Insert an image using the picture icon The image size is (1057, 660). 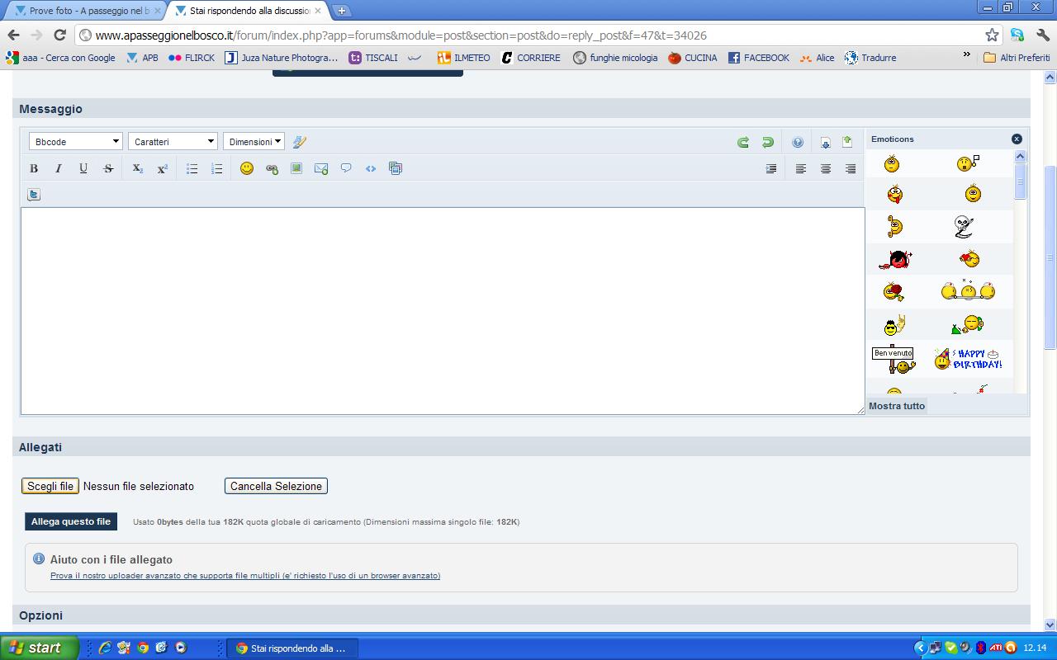click(296, 168)
